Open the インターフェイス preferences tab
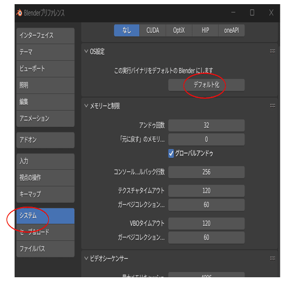This screenshot has height=284, width=284. tap(46, 35)
